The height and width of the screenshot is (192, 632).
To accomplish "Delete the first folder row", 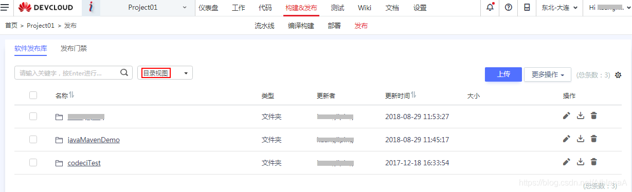I will pyautogui.click(x=594, y=116).
